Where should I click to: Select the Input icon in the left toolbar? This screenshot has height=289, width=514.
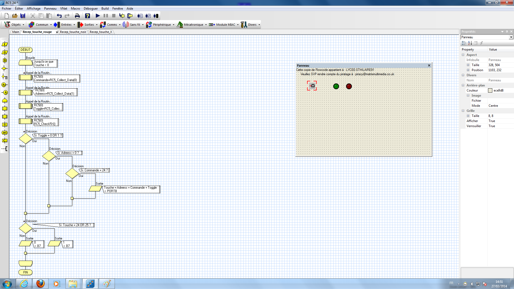[x=5, y=44]
